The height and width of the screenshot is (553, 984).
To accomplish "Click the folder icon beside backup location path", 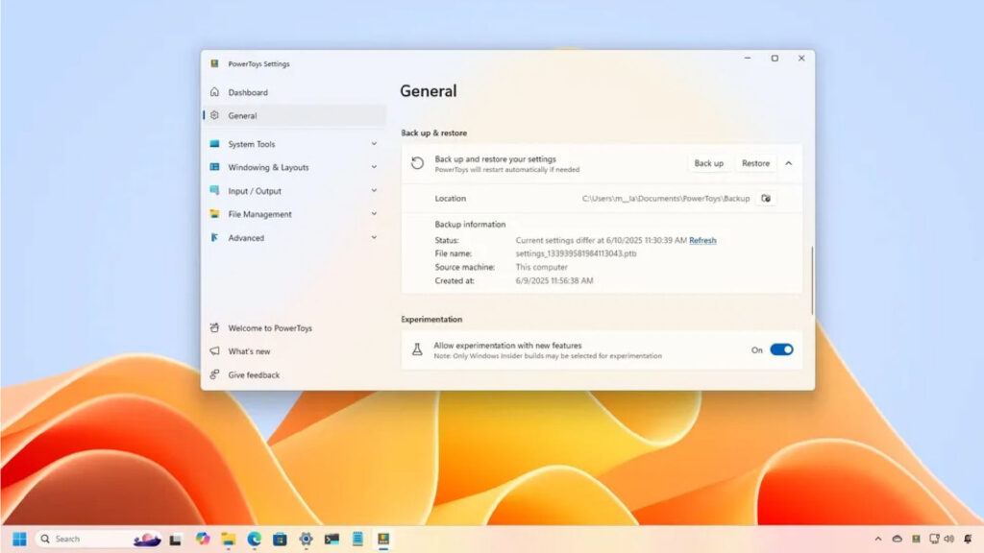I will pyautogui.click(x=766, y=199).
